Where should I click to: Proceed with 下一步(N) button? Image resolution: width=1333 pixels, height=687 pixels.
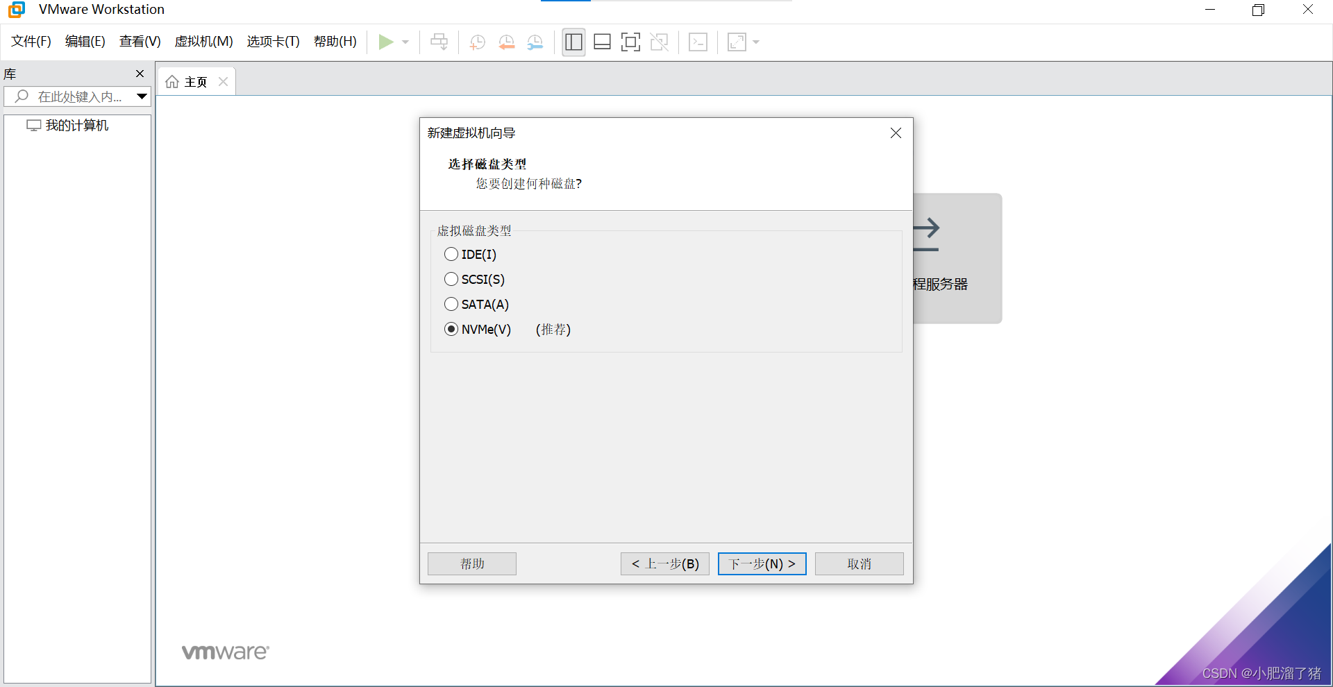coord(762,564)
